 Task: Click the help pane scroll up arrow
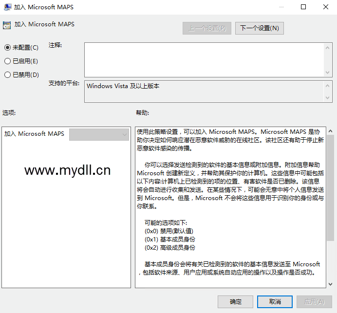330,130
